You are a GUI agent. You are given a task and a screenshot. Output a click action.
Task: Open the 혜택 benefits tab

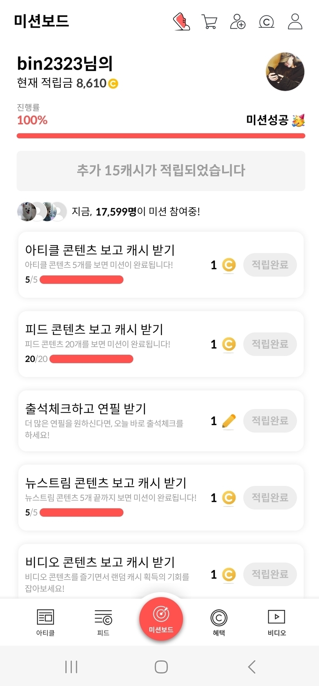(219, 623)
